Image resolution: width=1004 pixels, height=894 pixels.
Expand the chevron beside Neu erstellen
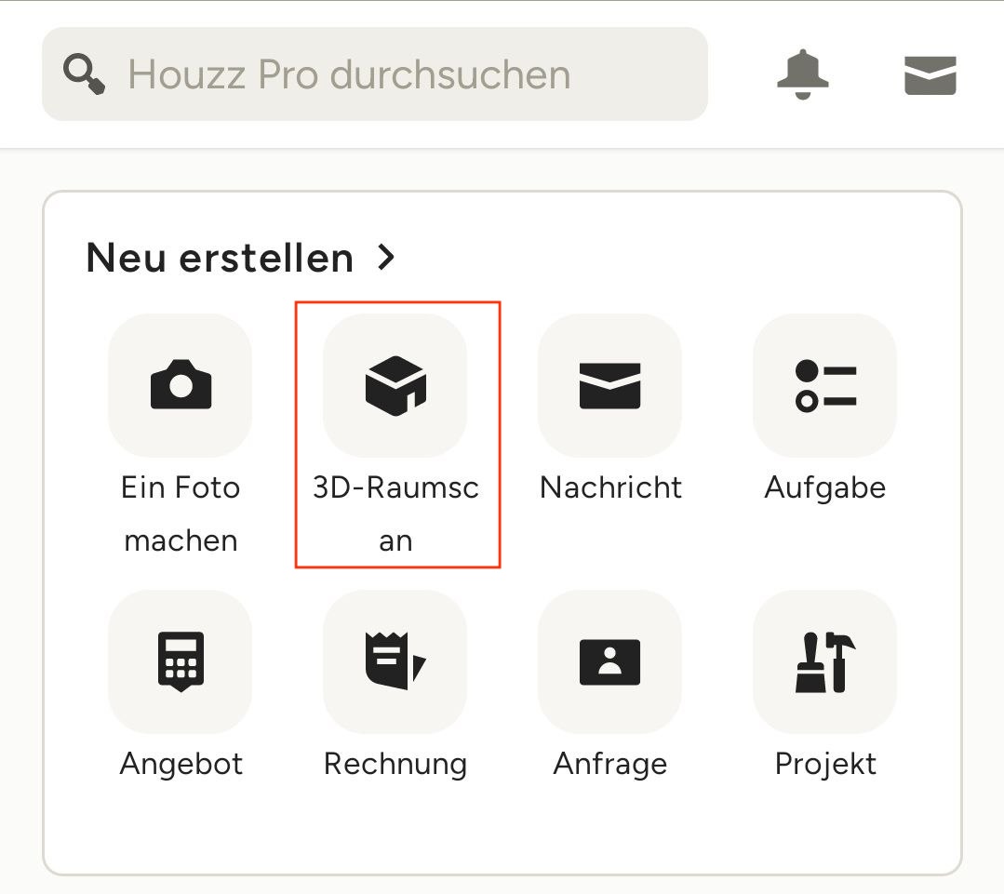(x=387, y=257)
